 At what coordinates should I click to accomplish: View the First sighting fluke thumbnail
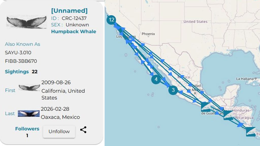[29, 88]
